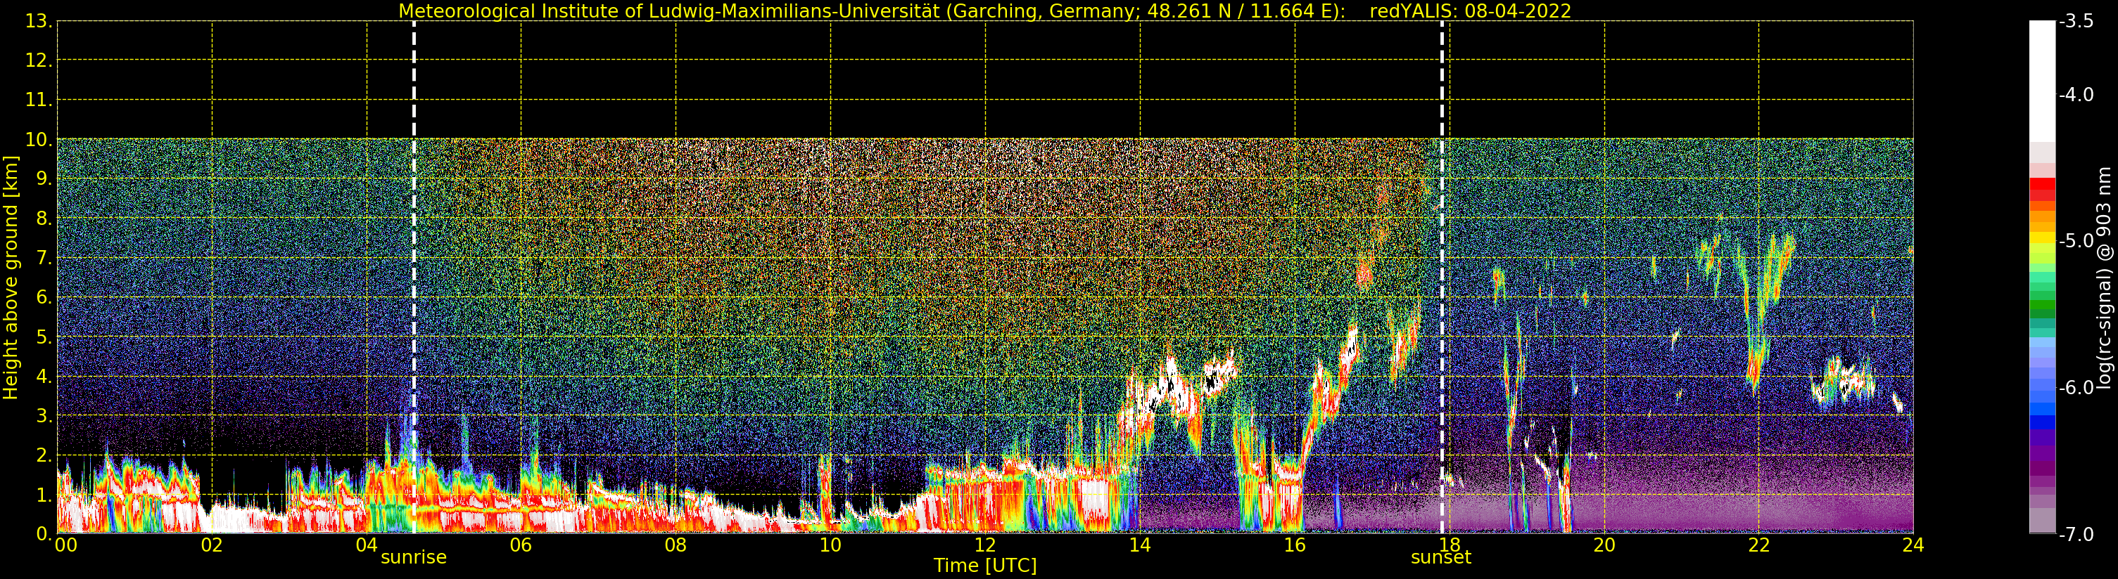Click the height-axis tick label 0

point(44,534)
